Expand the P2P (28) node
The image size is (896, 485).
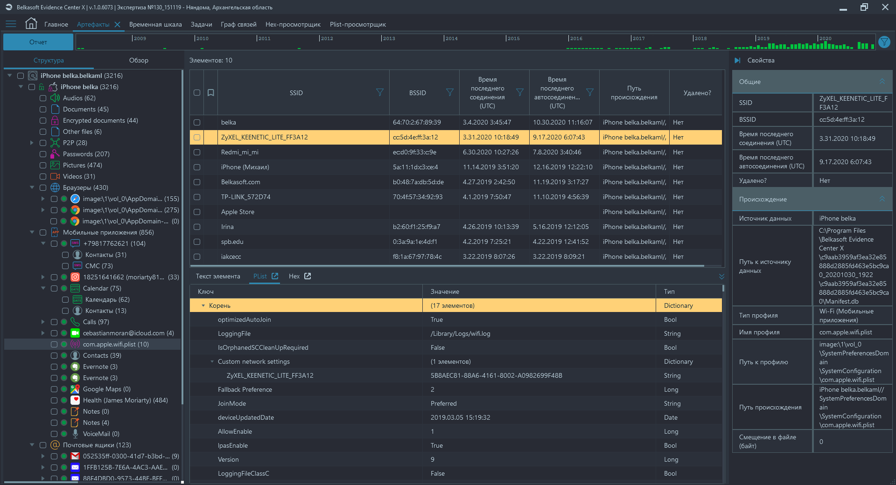(x=32, y=143)
